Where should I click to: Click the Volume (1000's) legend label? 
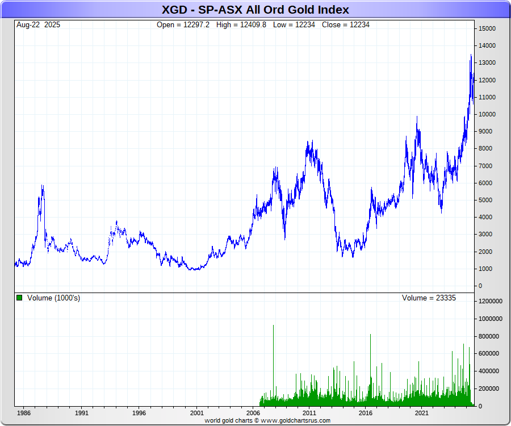53,298
